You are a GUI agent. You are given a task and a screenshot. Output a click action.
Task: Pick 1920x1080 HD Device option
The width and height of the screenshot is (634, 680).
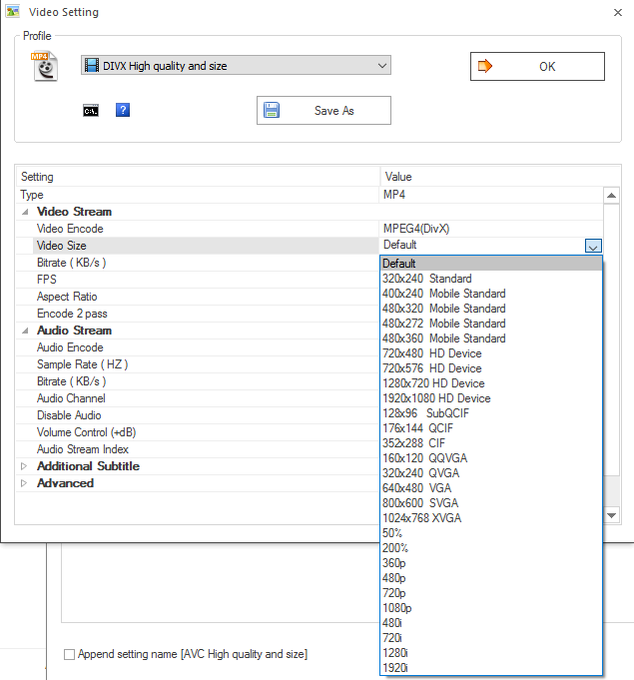[491, 398]
